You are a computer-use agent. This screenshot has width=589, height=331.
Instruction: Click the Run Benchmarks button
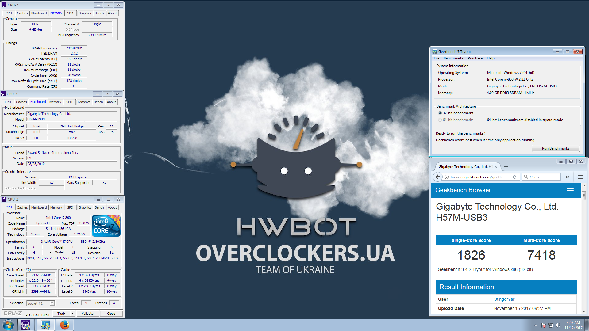[x=556, y=148]
